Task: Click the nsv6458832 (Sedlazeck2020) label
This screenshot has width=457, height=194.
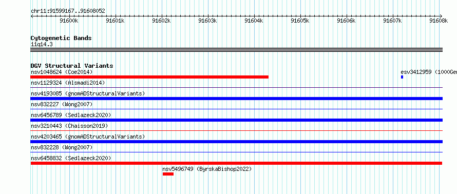Action: pyautogui.click(x=71, y=158)
